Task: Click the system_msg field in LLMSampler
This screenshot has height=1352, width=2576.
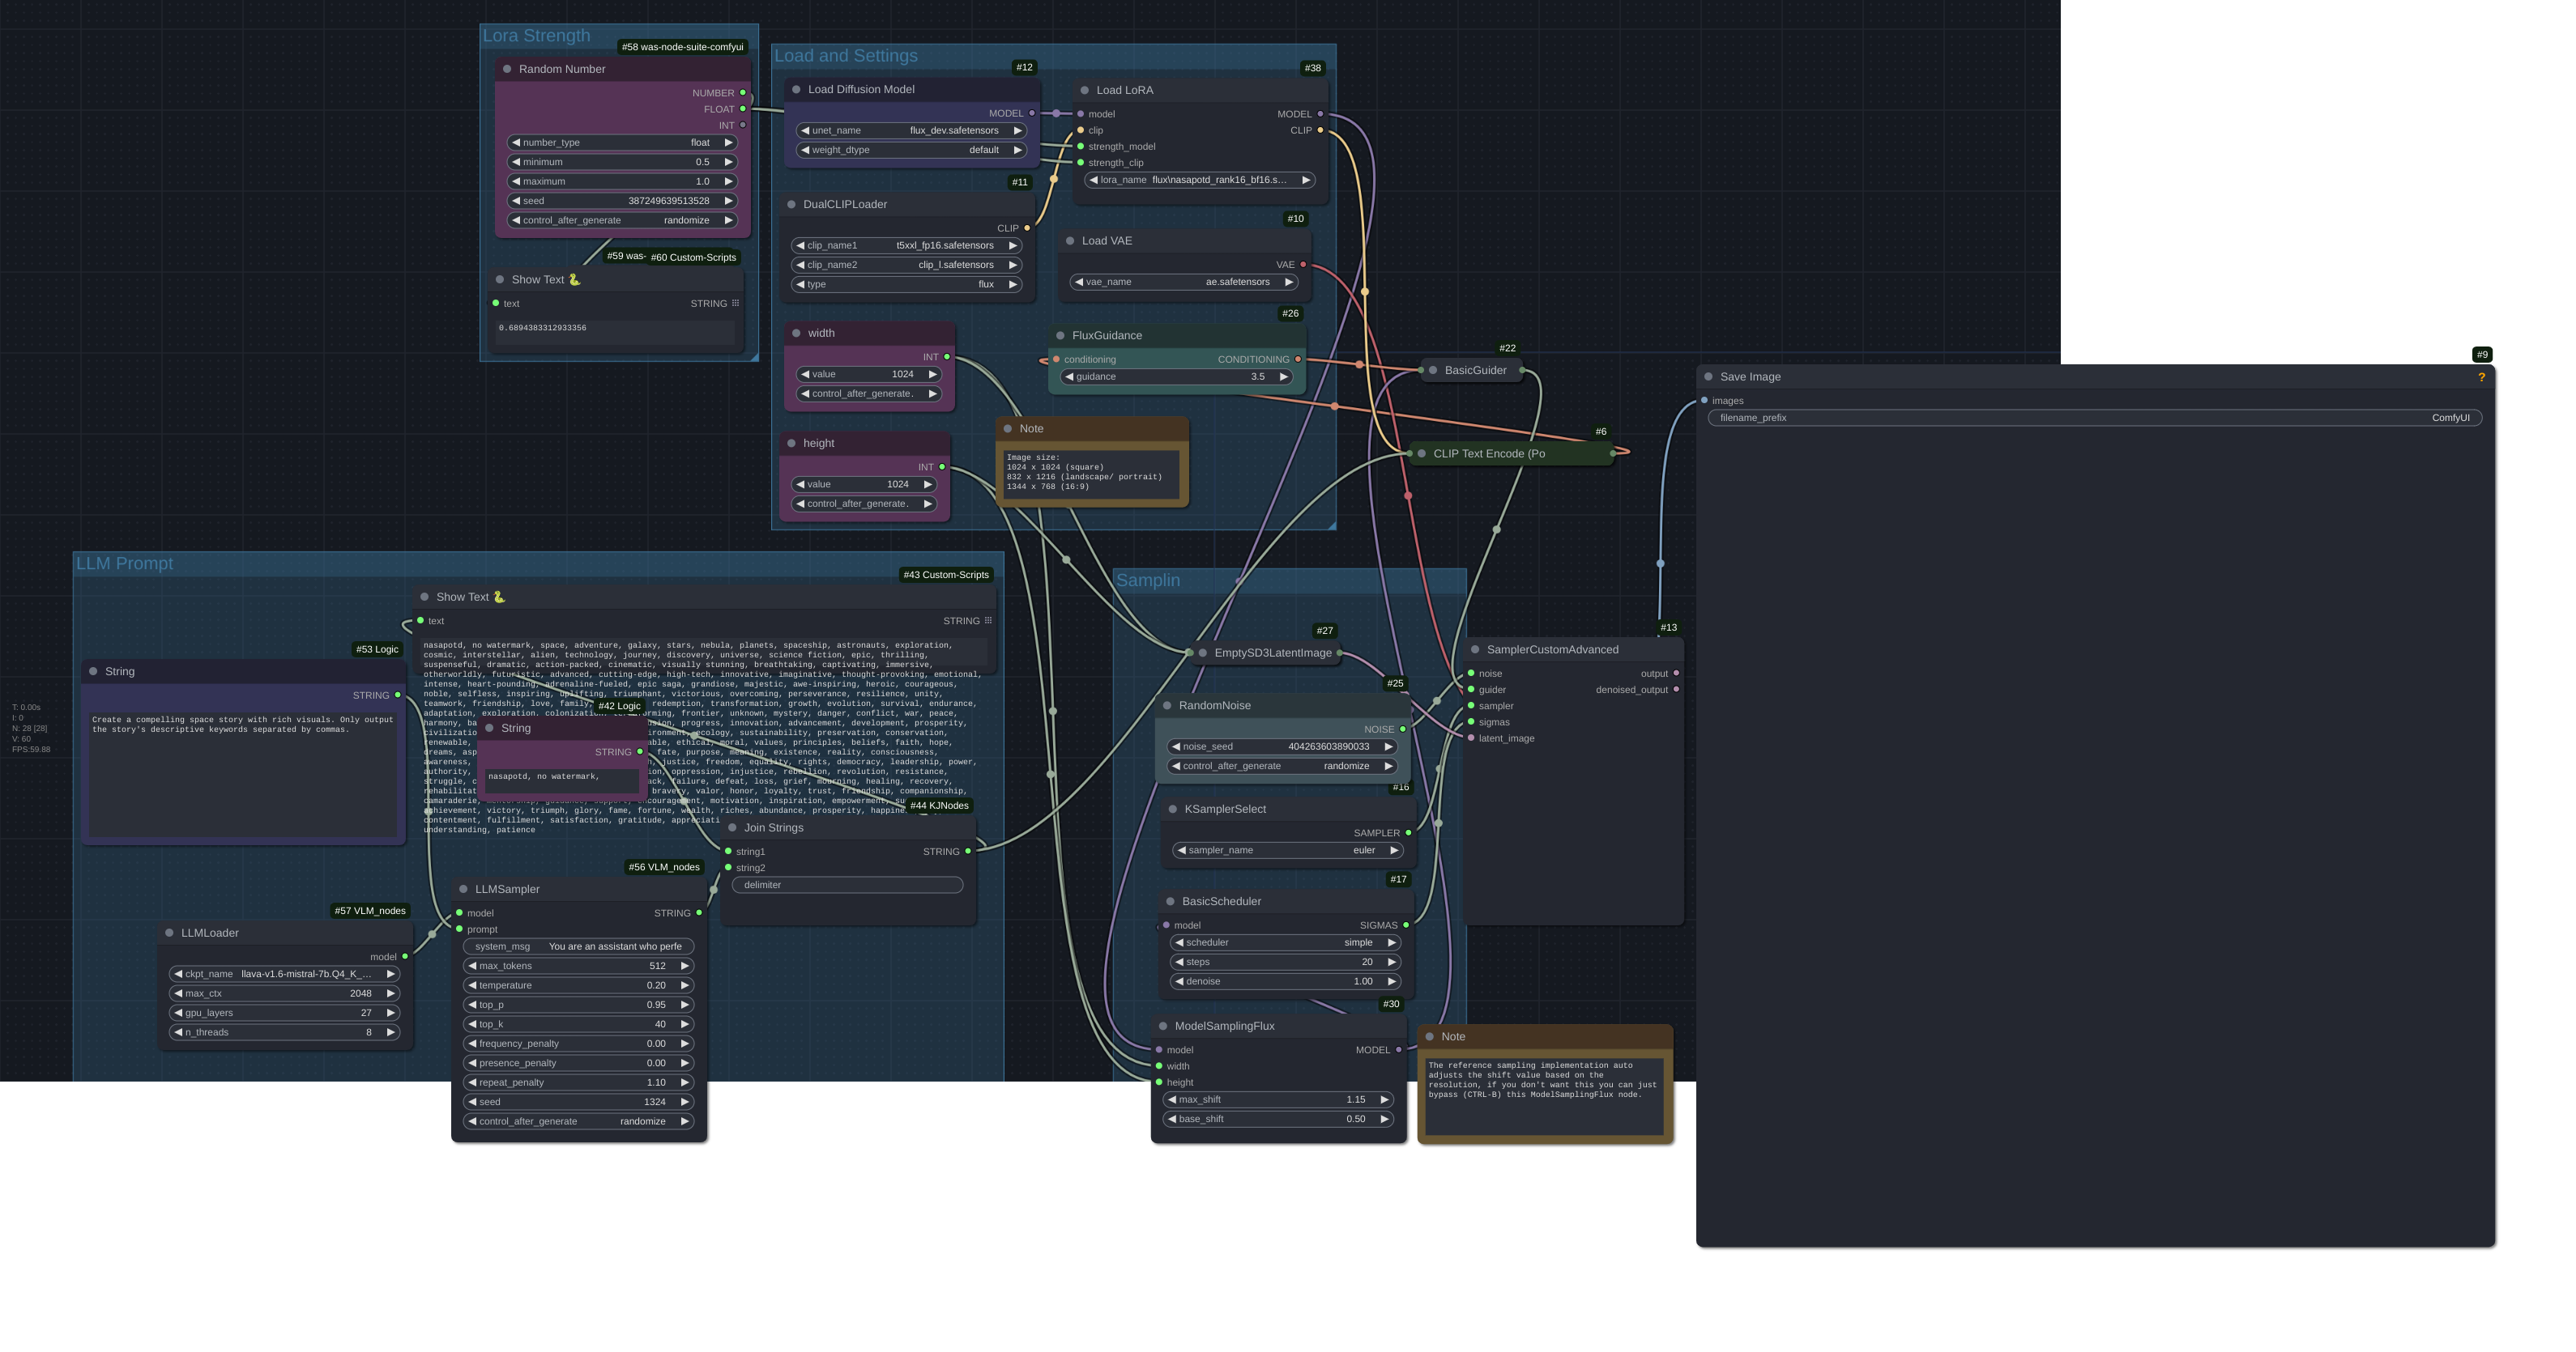Action: (x=578, y=946)
